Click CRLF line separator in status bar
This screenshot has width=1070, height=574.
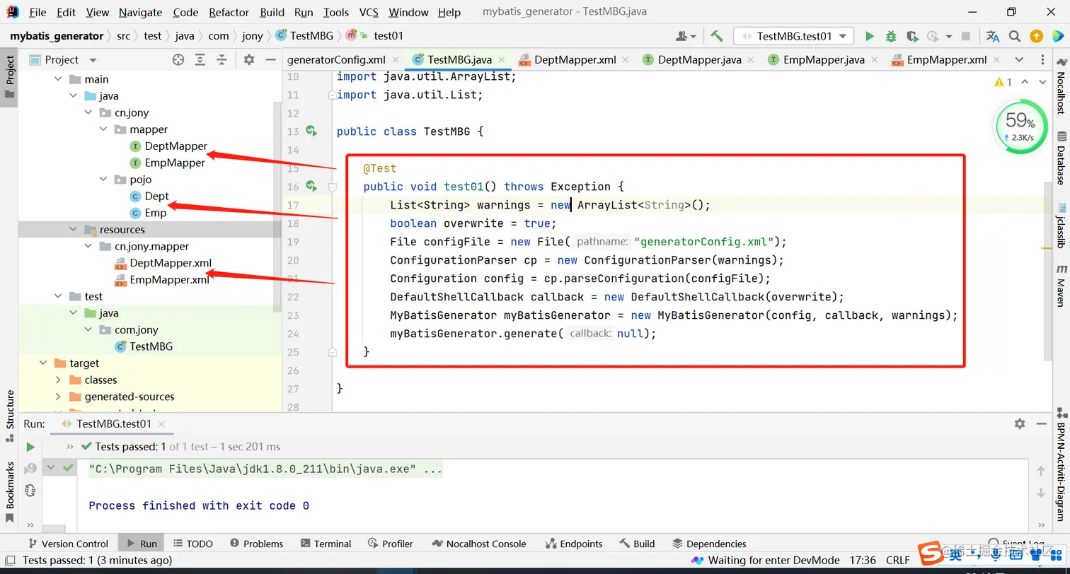897,560
